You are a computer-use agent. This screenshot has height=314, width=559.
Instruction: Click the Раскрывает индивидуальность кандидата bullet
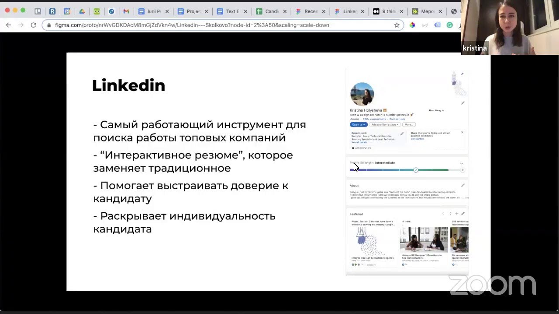pyautogui.click(x=184, y=222)
